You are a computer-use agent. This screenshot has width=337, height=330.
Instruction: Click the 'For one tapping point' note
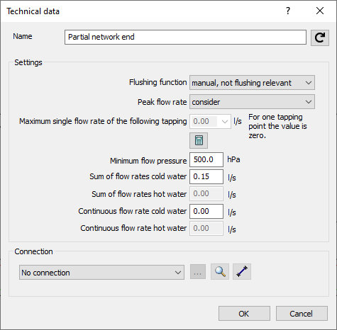coord(277,126)
